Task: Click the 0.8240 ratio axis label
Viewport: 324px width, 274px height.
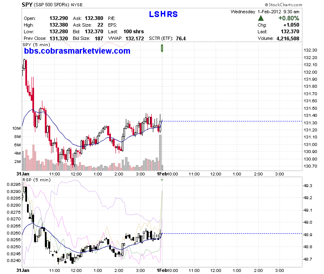Action: (x=14, y=261)
